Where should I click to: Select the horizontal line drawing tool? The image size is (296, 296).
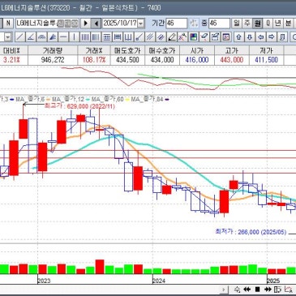point(63,36)
